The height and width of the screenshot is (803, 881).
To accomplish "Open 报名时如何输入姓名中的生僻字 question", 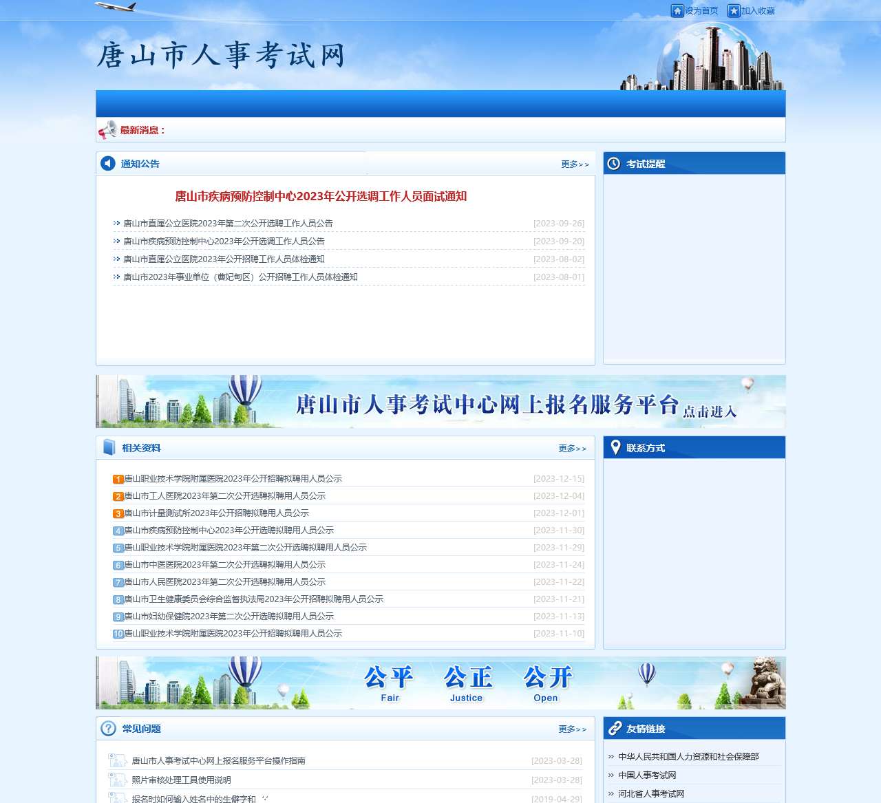I will [x=200, y=798].
